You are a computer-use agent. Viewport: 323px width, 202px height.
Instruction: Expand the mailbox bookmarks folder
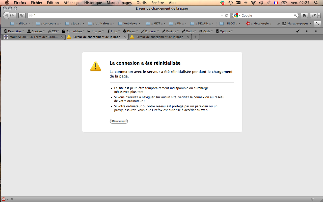tap(20, 23)
